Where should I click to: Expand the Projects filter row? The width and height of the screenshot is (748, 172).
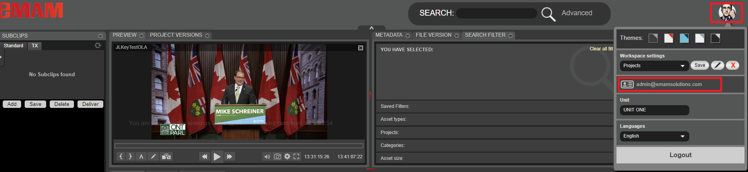495,133
